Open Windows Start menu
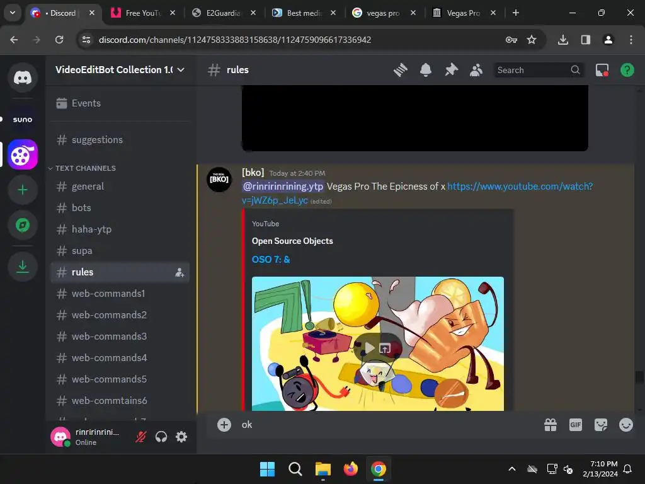 267,469
